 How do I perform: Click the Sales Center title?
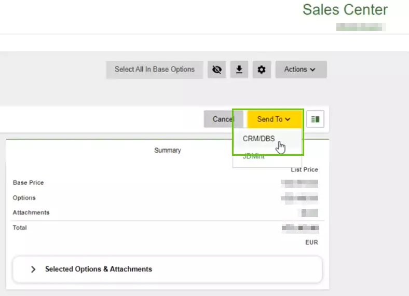click(345, 10)
